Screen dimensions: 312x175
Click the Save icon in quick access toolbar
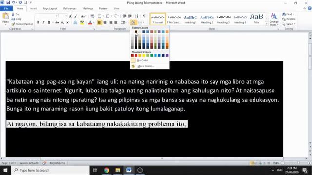(x=8, y=2)
